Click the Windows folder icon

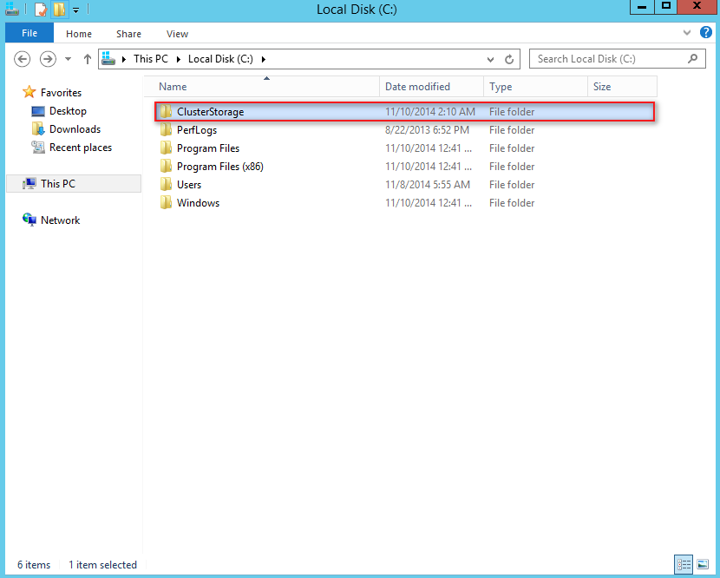[x=166, y=202]
